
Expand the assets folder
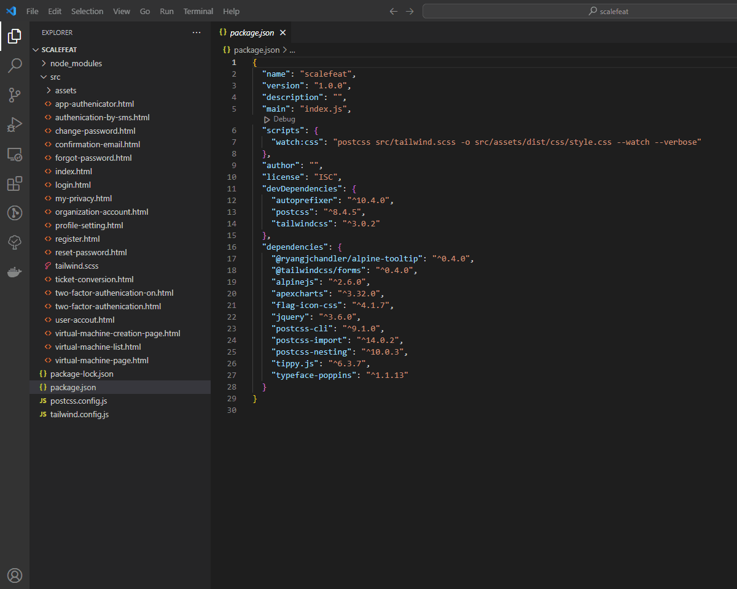pos(66,90)
